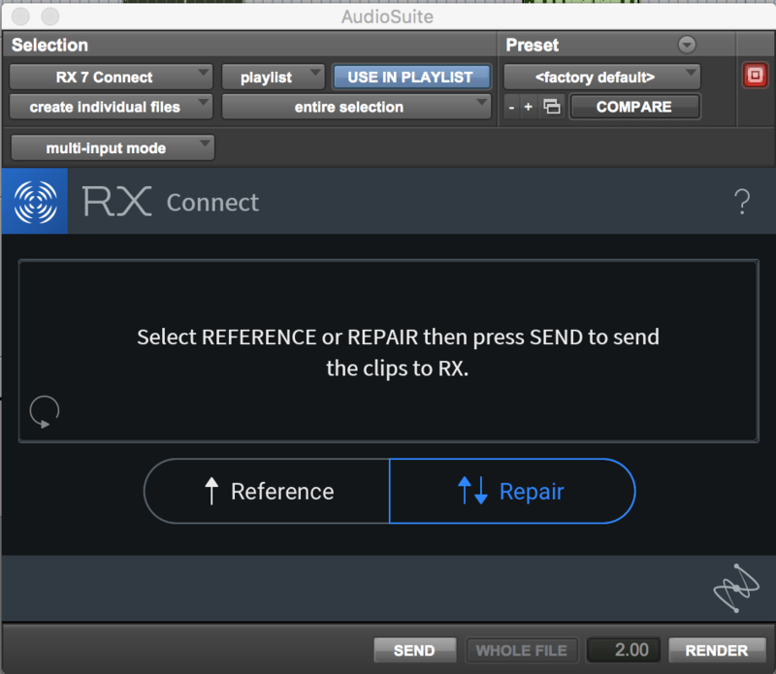Toggle the USE IN PLAYLIST button
Viewport: 776px width, 674px height.
(410, 78)
